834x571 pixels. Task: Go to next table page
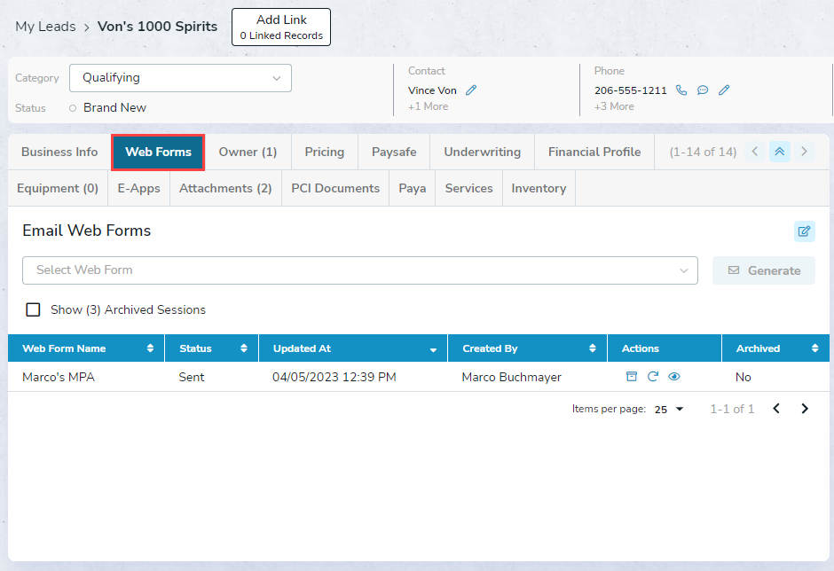(x=805, y=409)
